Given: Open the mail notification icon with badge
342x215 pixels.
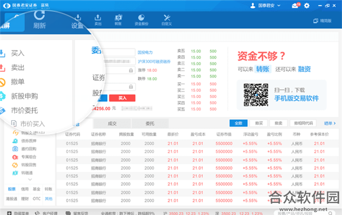Looking at the screenshot, I should click(x=296, y=5).
